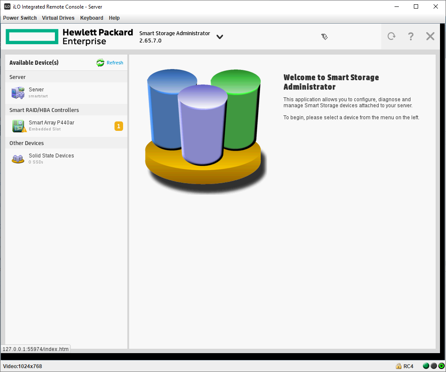The width and height of the screenshot is (446, 372).
Task: Expand the Smart Storage Administrator dropdown chevron
Action: pos(220,37)
